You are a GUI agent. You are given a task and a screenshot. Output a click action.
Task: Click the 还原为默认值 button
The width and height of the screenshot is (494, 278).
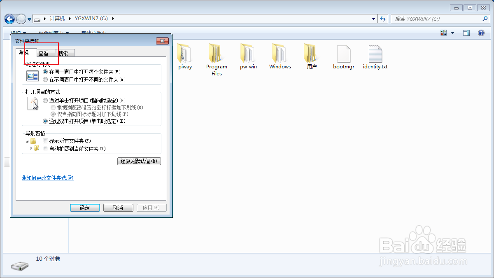pyautogui.click(x=139, y=161)
